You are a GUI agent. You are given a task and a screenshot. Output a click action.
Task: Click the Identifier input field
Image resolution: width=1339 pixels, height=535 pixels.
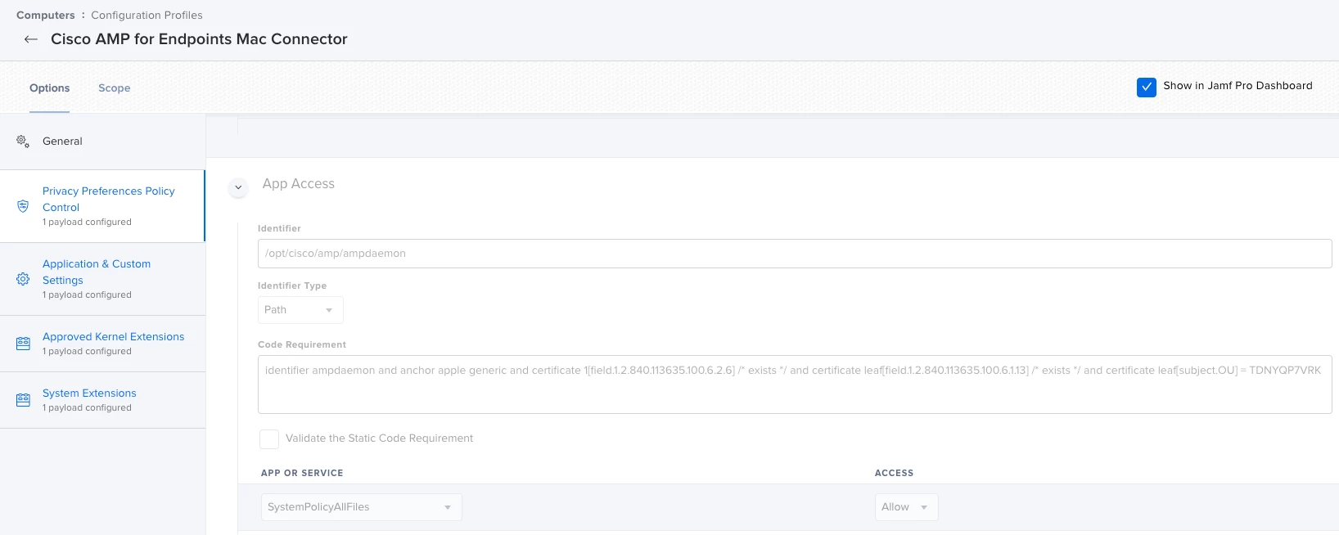795,254
